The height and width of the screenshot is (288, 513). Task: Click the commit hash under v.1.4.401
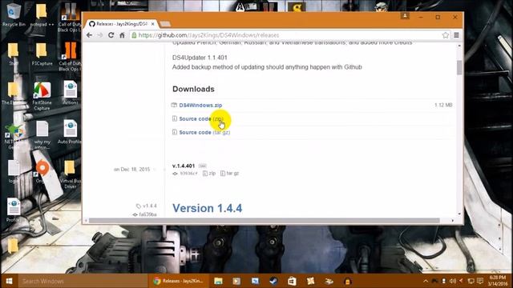tap(188, 174)
